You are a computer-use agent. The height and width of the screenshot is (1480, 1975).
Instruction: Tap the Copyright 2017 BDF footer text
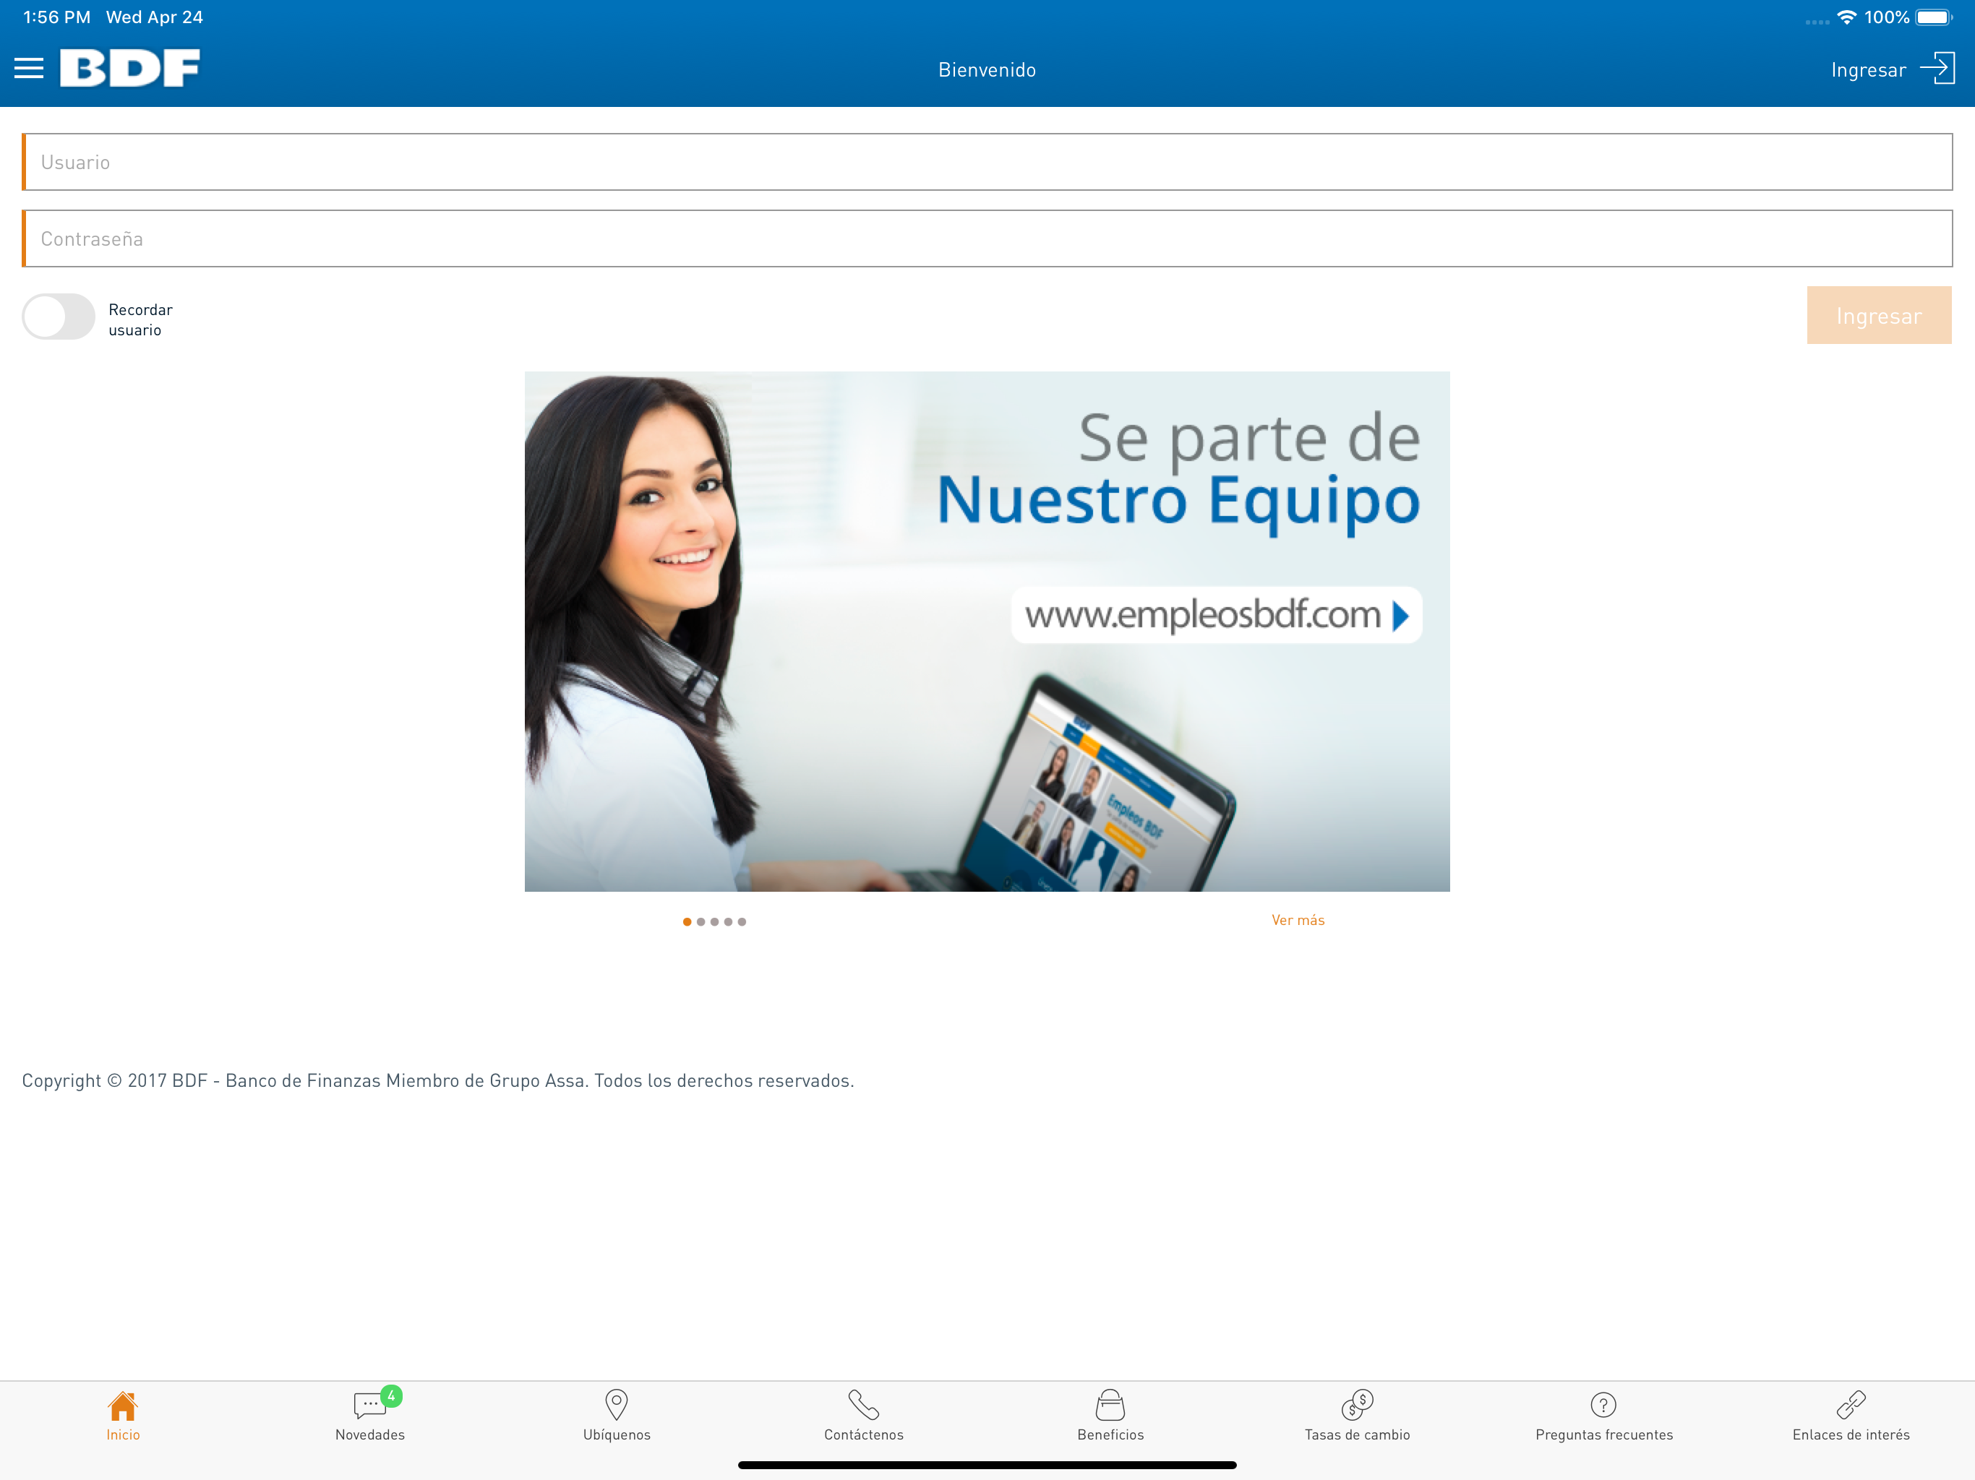click(437, 1080)
